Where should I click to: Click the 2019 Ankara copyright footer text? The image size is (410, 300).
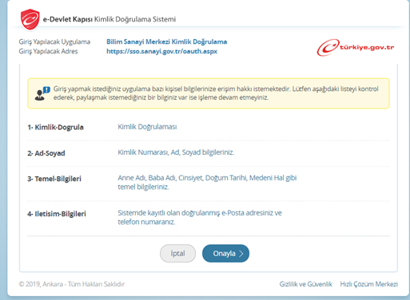coord(72,284)
